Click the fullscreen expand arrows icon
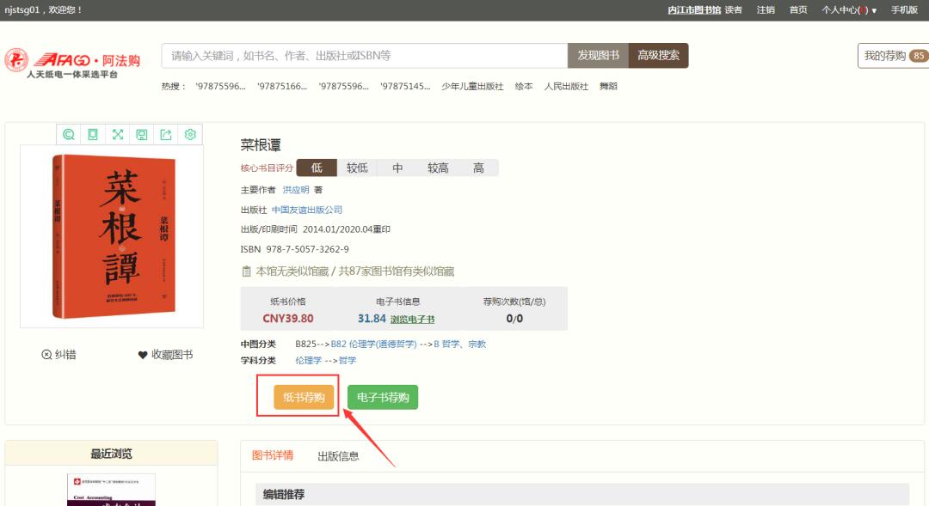This screenshot has height=506, width=929. (118, 134)
